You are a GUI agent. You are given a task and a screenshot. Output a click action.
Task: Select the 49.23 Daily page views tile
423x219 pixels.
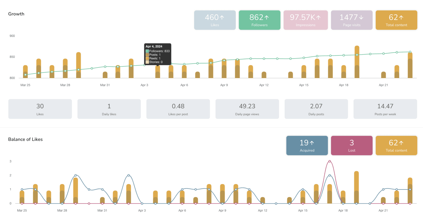tap(247, 109)
